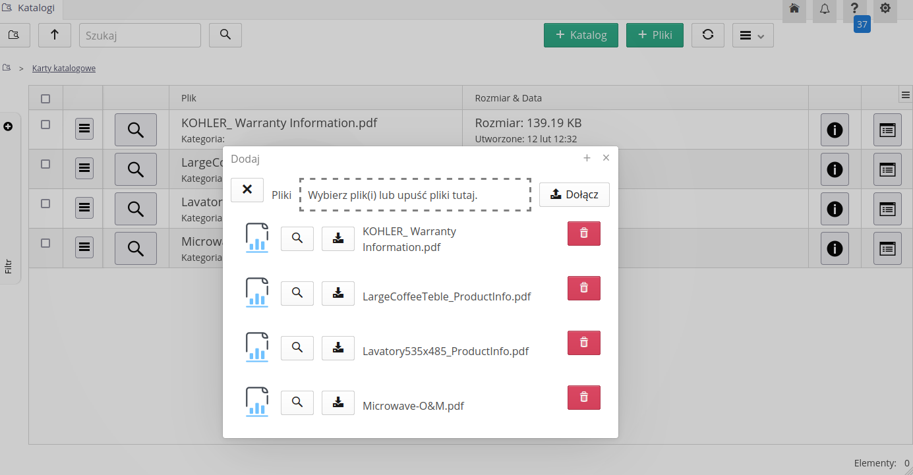Remove Lavatory535x485_ProductInfo.pdf using trash button
This screenshot has width=913, height=475.
click(583, 343)
